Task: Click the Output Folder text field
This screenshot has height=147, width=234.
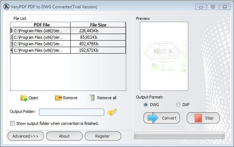Action: pyautogui.click(x=71, y=112)
